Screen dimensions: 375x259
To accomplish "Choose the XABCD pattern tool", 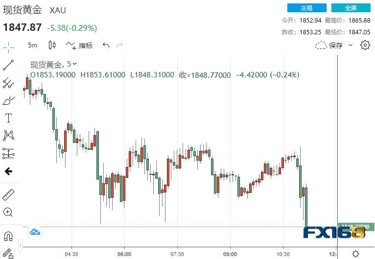I will (8, 135).
